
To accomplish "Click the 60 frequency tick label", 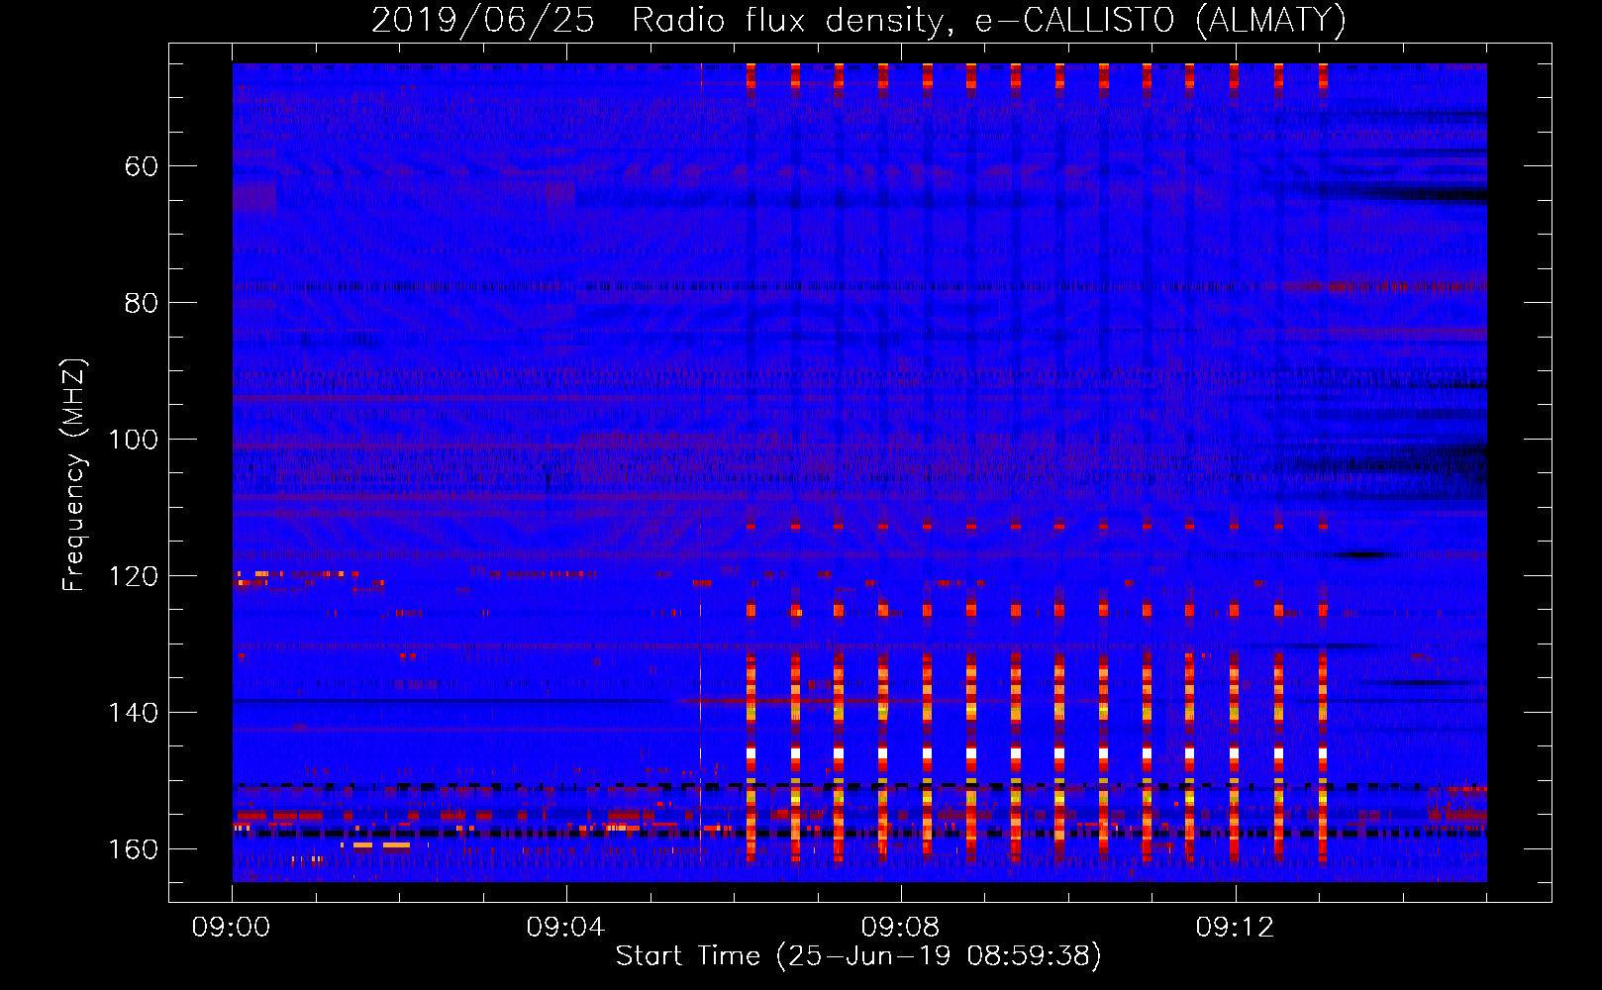I will pos(142,166).
